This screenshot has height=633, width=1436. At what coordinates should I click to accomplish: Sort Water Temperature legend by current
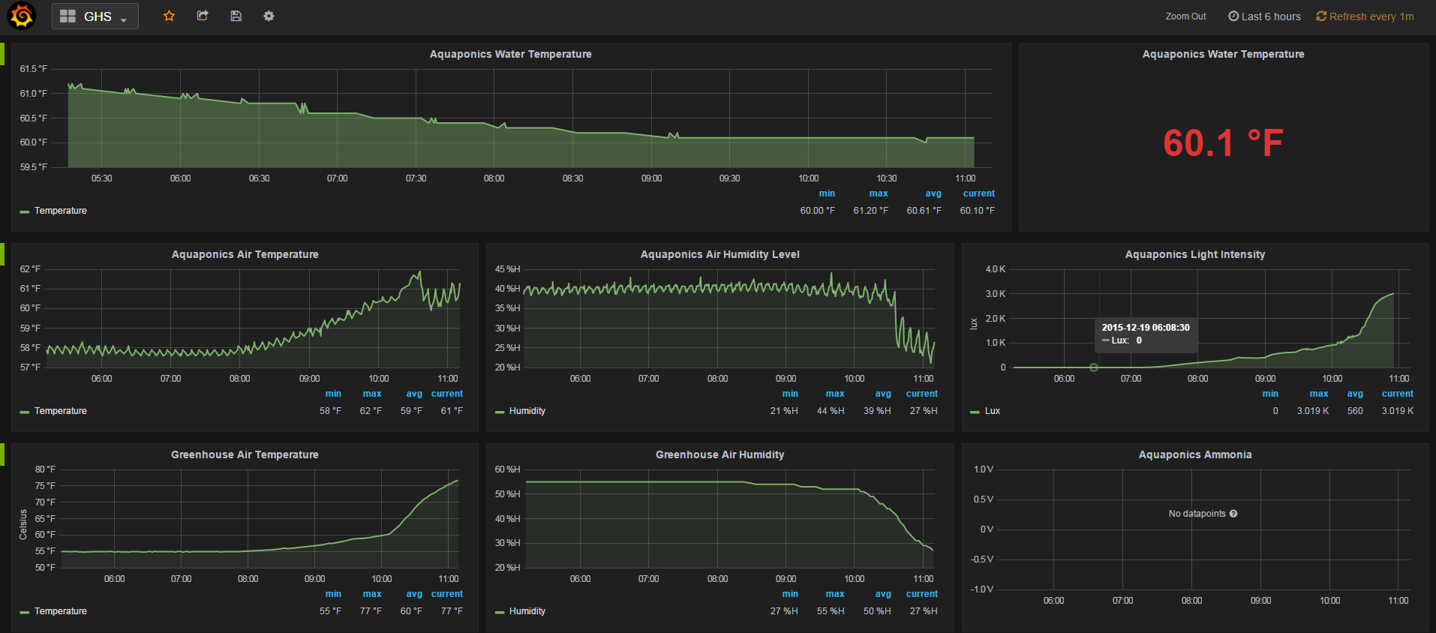[979, 193]
